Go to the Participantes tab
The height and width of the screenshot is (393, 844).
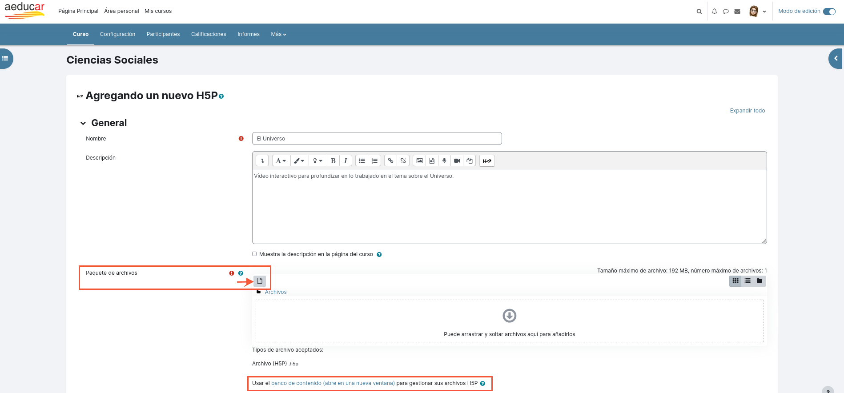tap(163, 34)
